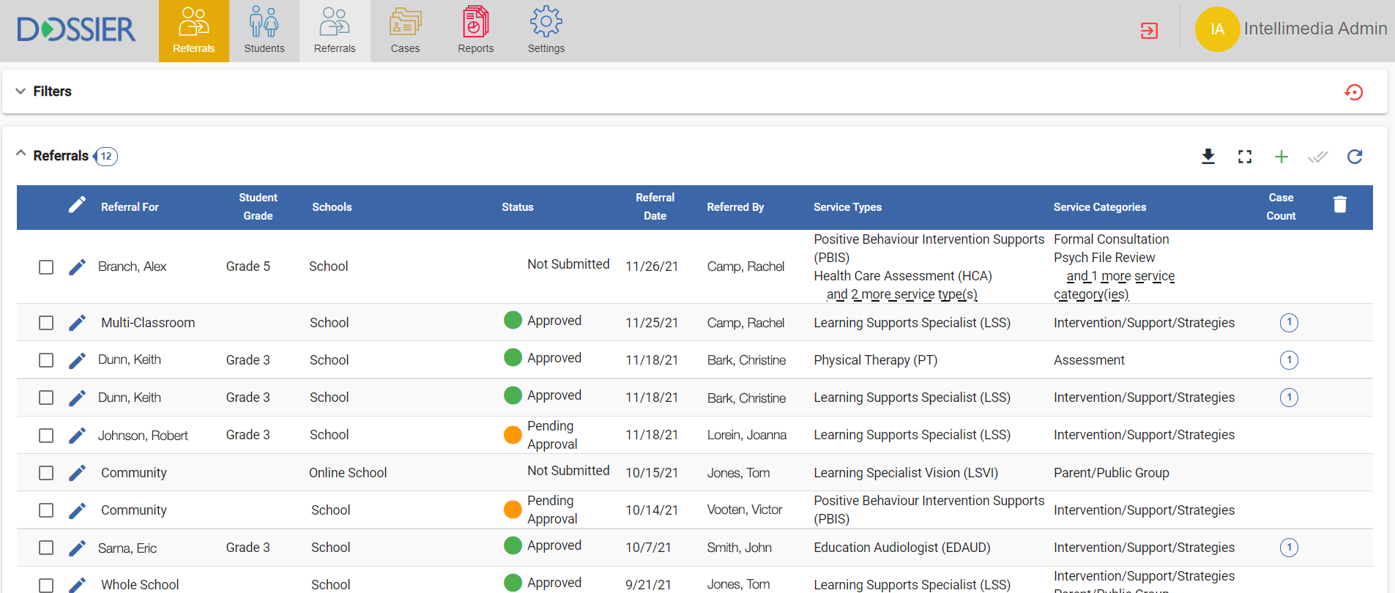Toggle fullscreen view of referrals grid
The image size is (1395, 593).
(1245, 157)
